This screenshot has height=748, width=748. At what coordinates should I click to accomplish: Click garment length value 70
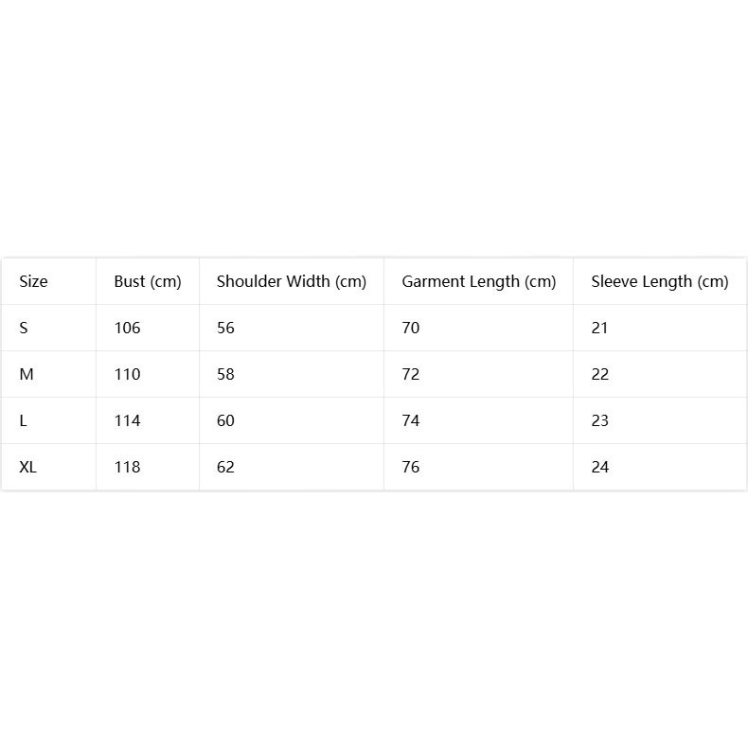tap(411, 328)
